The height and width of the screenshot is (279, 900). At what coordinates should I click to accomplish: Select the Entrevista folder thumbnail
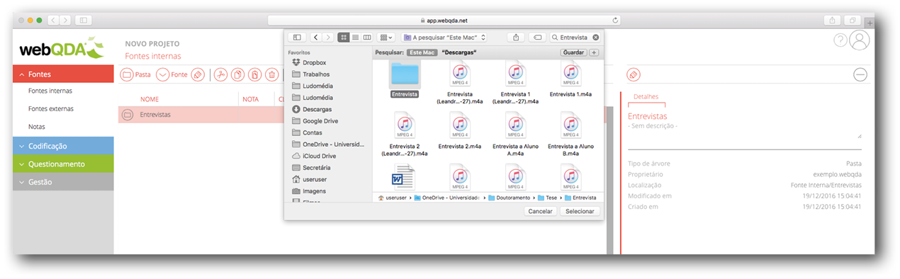click(x=405, y=74)
